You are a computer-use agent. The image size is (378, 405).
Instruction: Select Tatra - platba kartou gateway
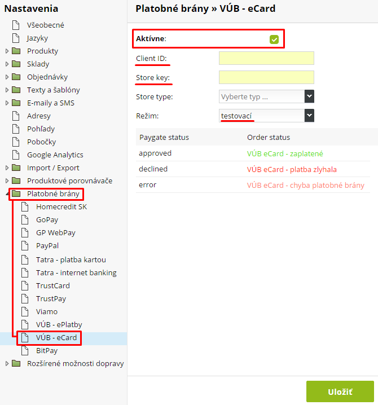(71, 259)
